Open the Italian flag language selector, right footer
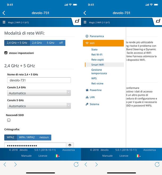 (x=138, y=156)
